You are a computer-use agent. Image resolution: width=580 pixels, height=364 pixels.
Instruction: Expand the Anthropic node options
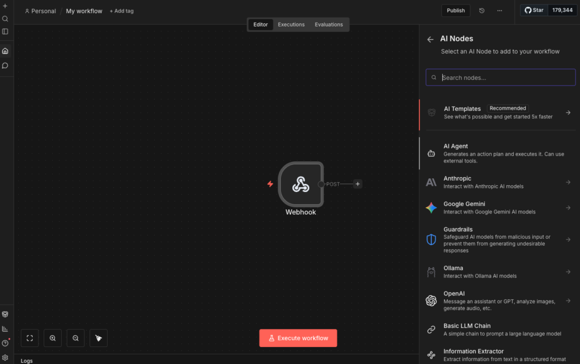click(x=568, y=182)
